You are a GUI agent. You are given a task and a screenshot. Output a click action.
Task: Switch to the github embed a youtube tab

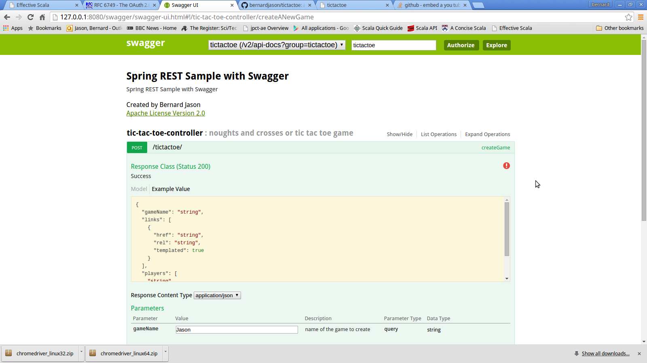(431, 5)
